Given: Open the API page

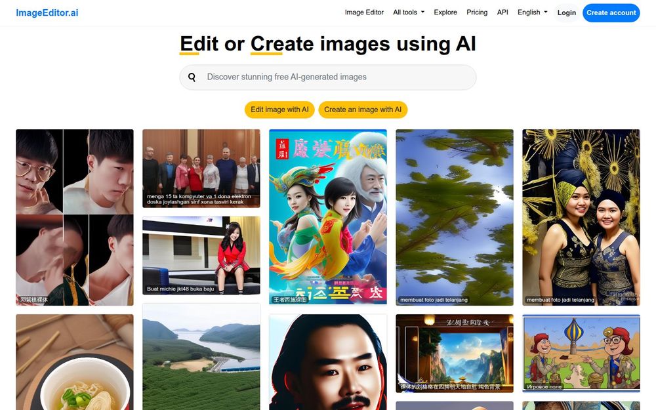Looking at the screenshot, I should [x=502, y=12].
